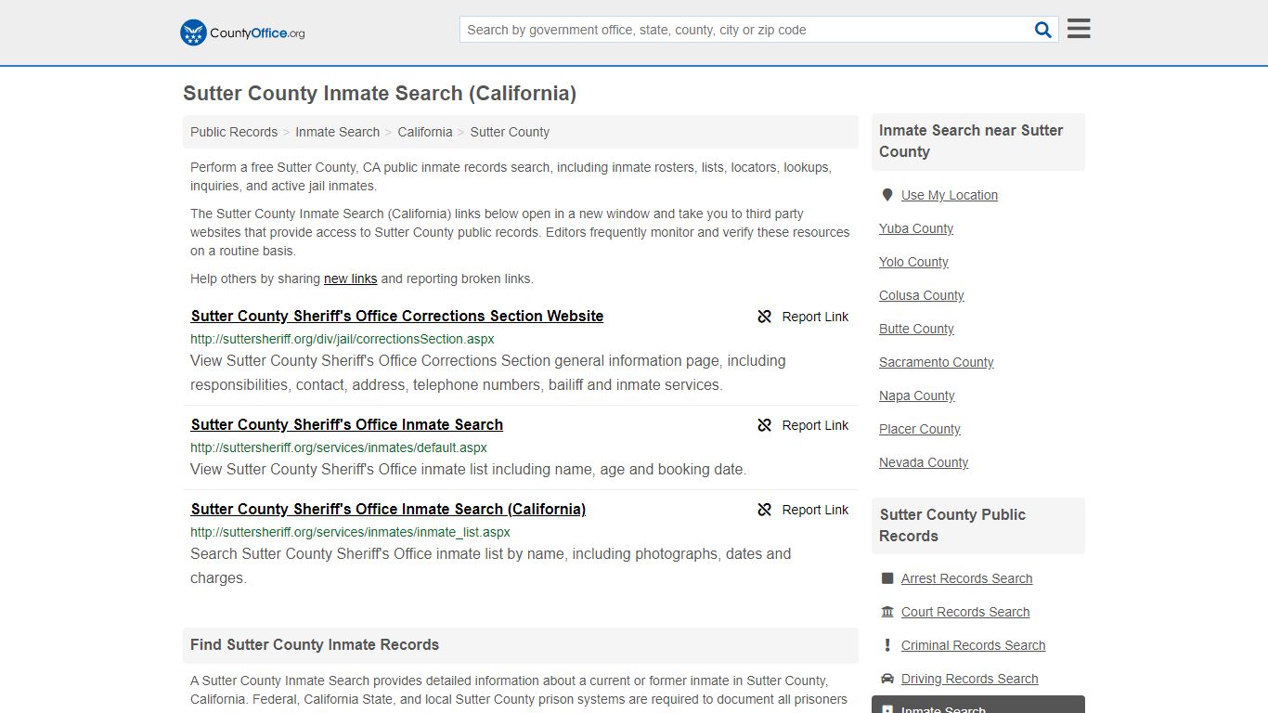Follow the new links hyperlink

point(350,279)
